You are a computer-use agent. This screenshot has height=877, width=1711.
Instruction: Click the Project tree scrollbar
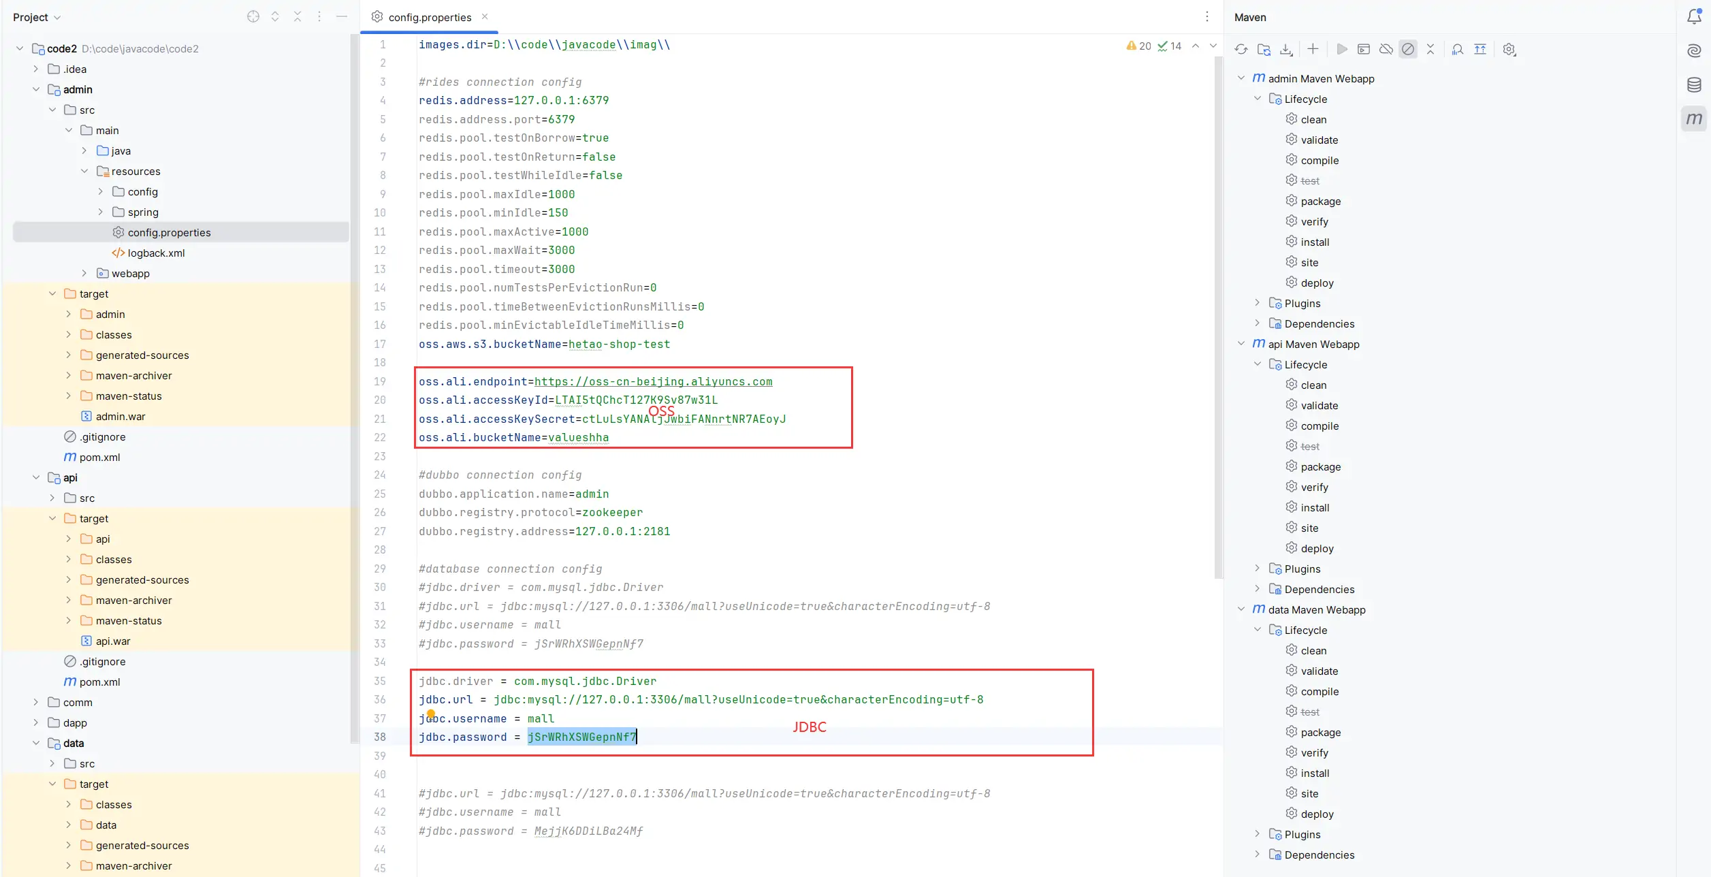pyautogui.click(x=354, y=388)
